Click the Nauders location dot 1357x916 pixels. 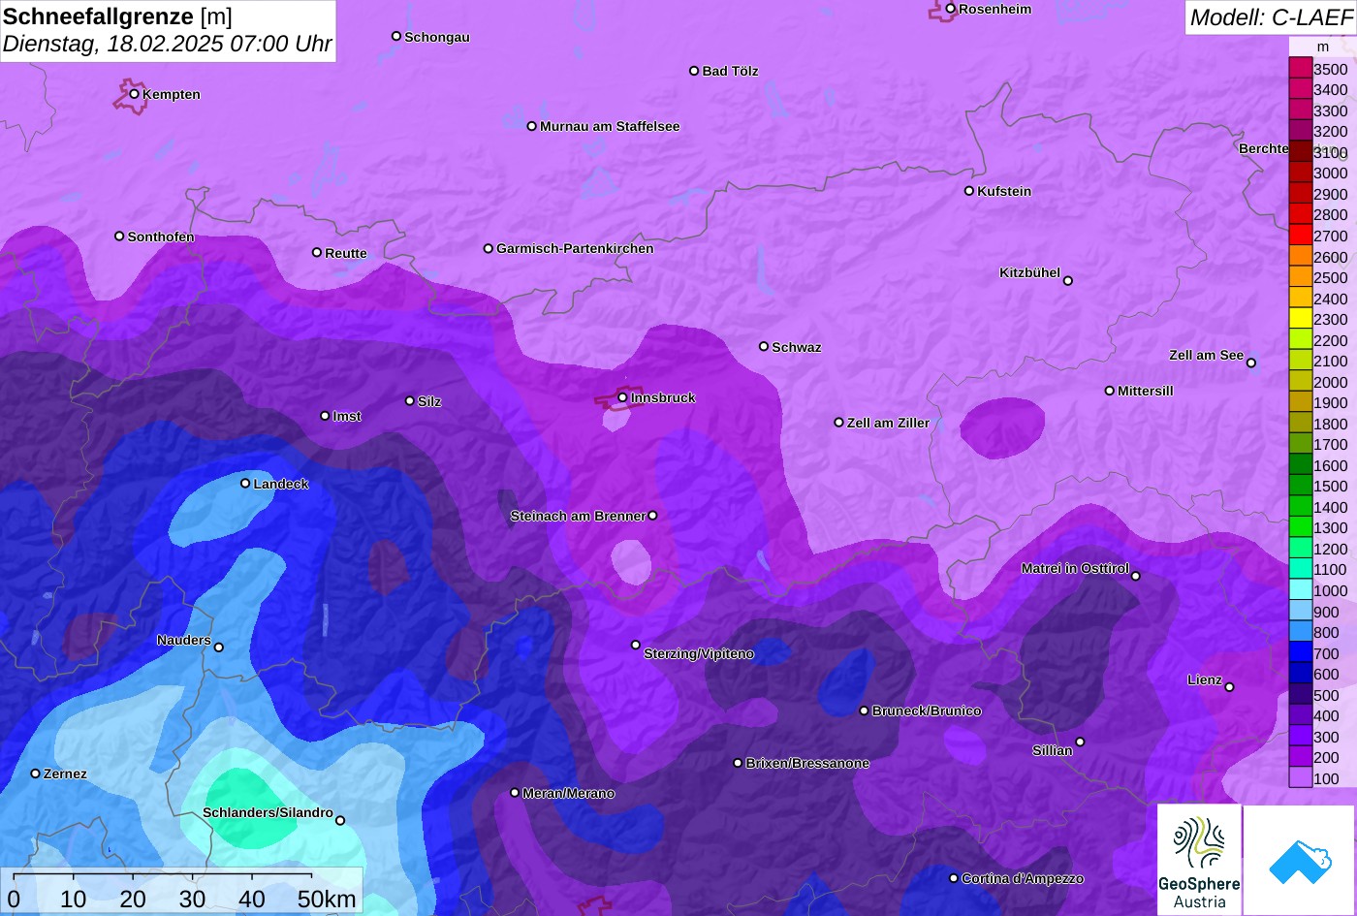coord(219,648)
